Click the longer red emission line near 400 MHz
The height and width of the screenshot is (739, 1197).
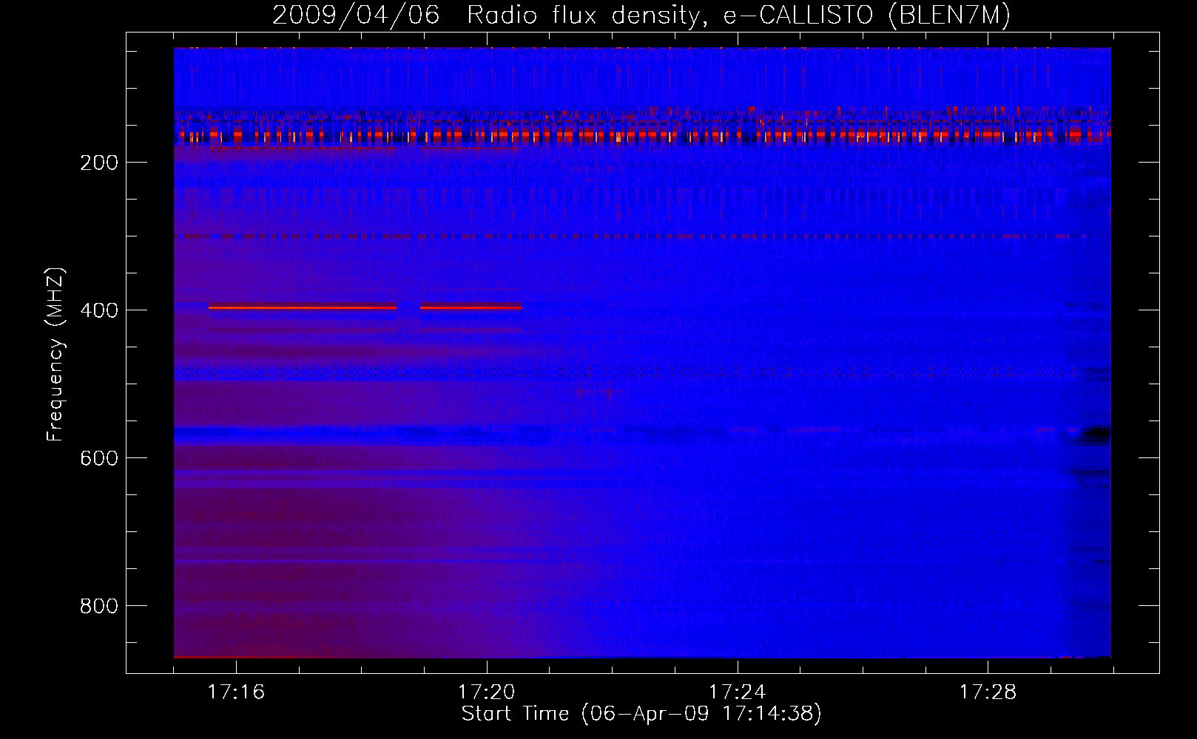(x=303, y=307)
